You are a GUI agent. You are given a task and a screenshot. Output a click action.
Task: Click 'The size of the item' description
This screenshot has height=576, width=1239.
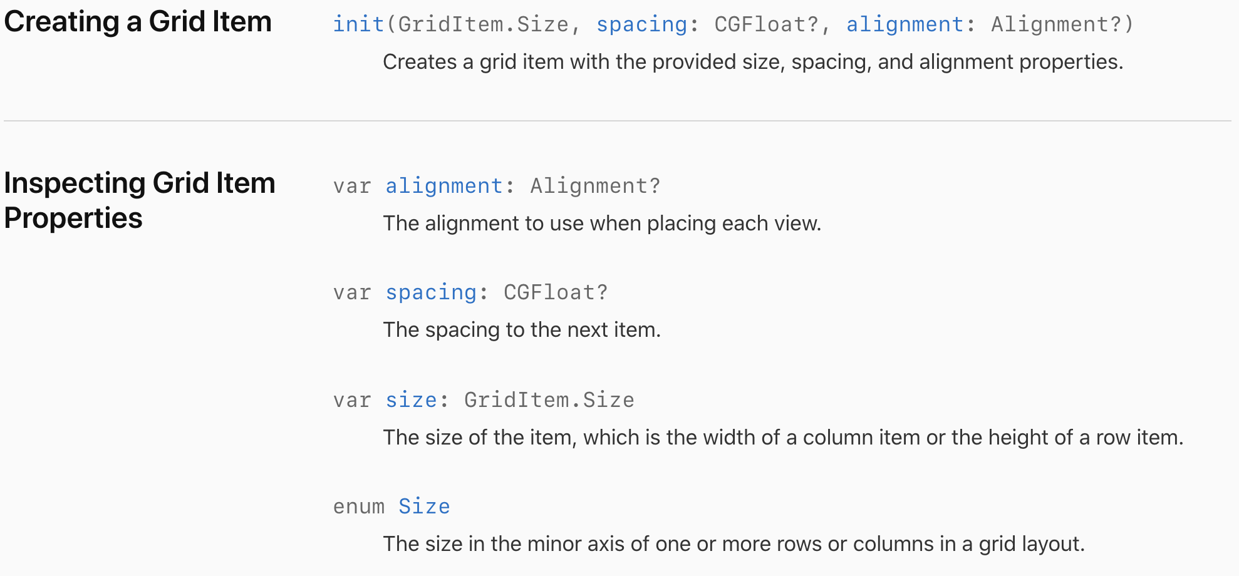coord(783,438)
